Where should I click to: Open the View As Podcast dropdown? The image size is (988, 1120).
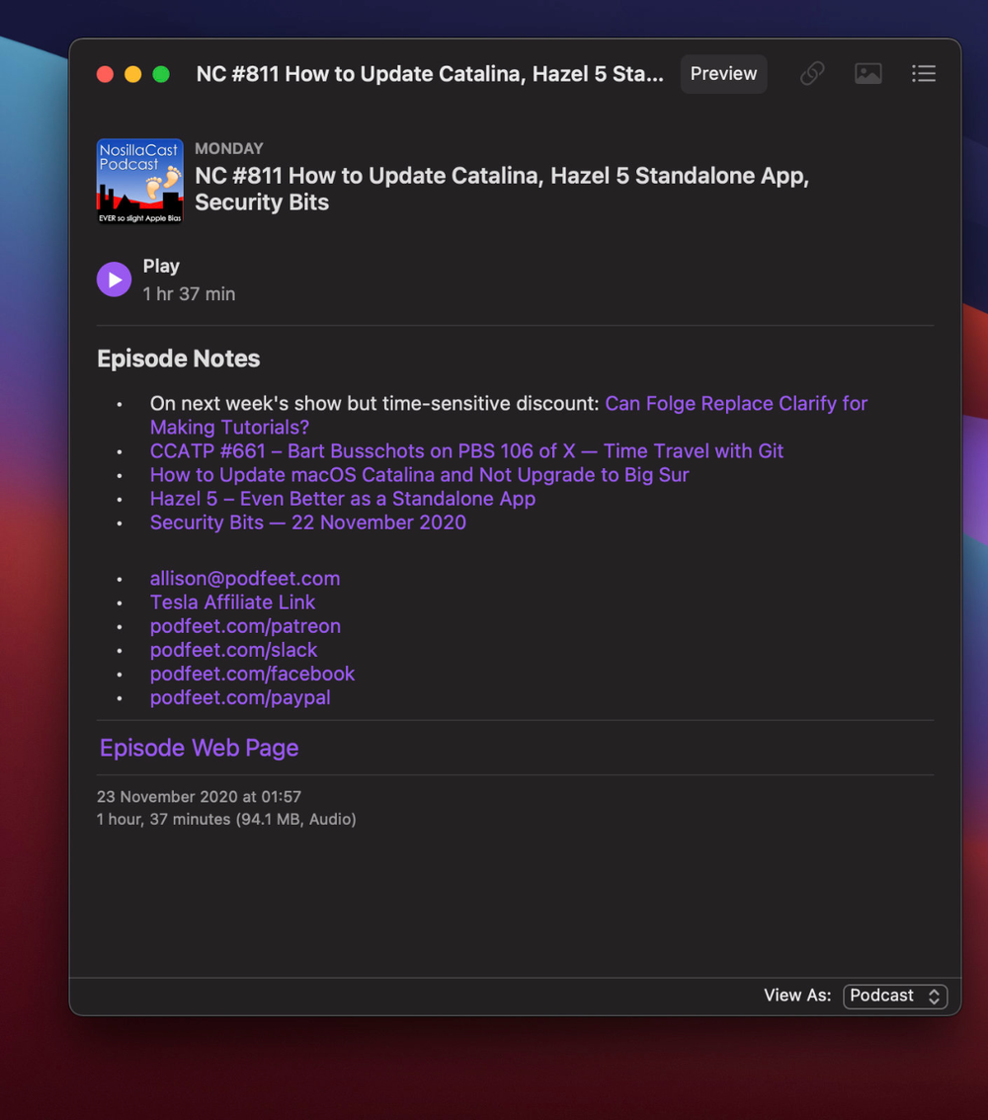click(x=895, y=996)
